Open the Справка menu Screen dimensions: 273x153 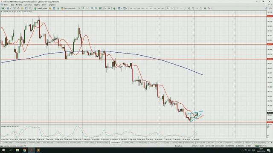(x=52, y=5)
